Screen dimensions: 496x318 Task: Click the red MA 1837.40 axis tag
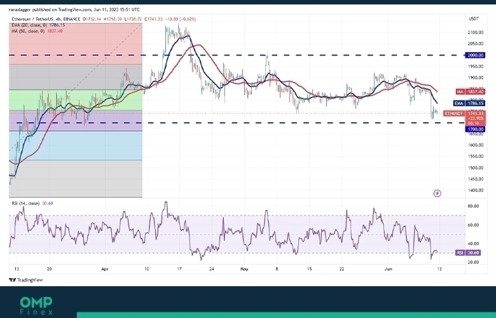click(x=471, y=92)
